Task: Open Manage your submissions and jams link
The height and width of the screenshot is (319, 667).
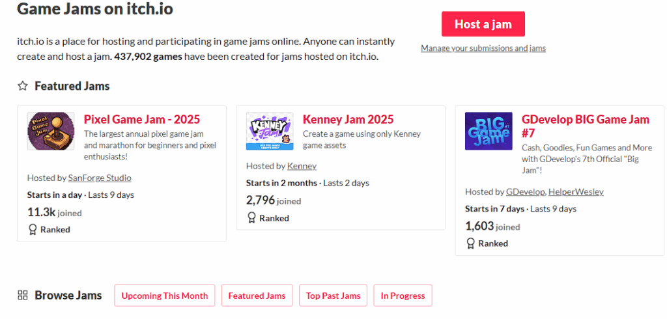Action: point(483,48)
